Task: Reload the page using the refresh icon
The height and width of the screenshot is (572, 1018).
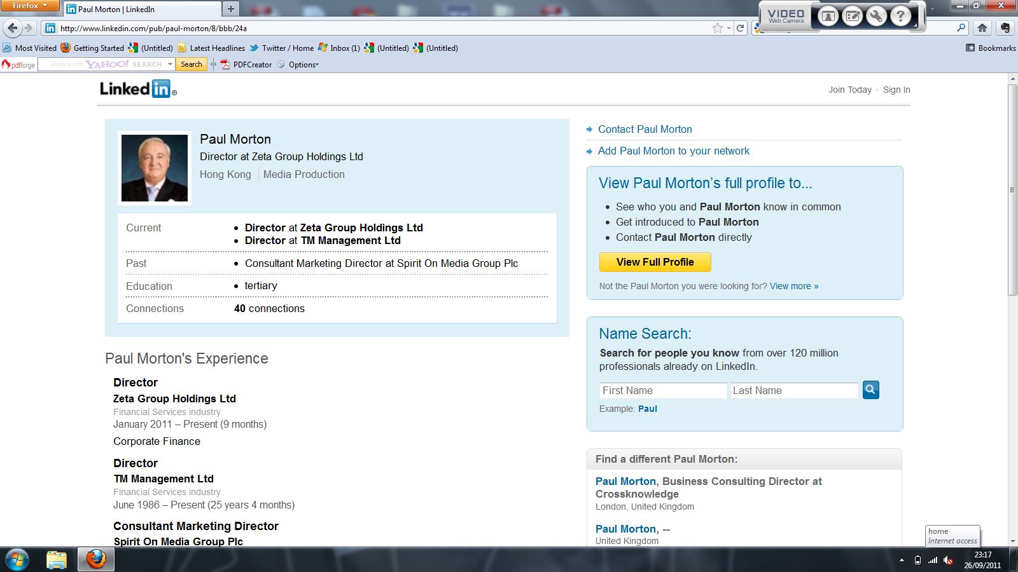Action: pyautogui.click(x=741, y=28)
